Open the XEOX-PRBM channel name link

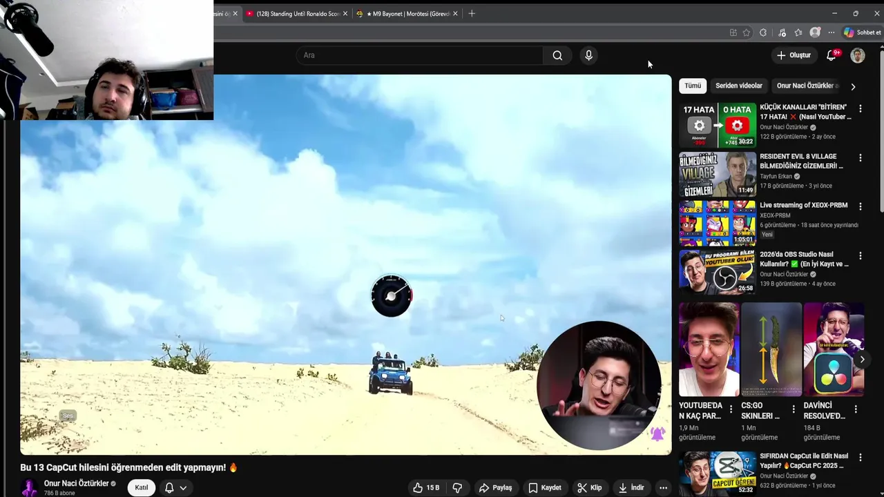pos(775,215)
